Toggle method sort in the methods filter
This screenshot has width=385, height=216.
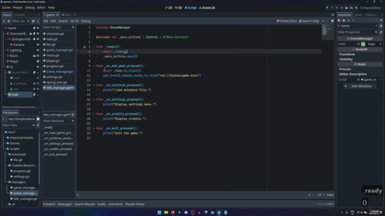[x=73, y=115]
